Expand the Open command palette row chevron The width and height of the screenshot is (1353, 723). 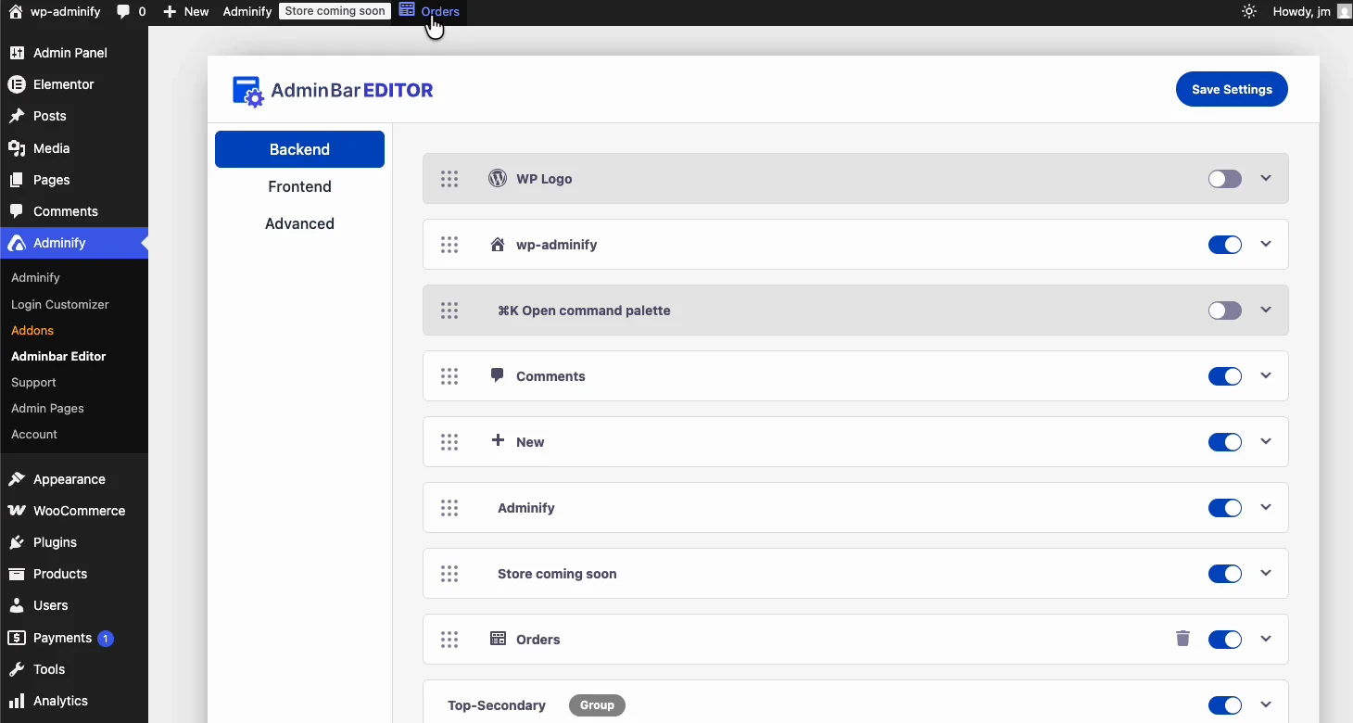[1268, 310]
